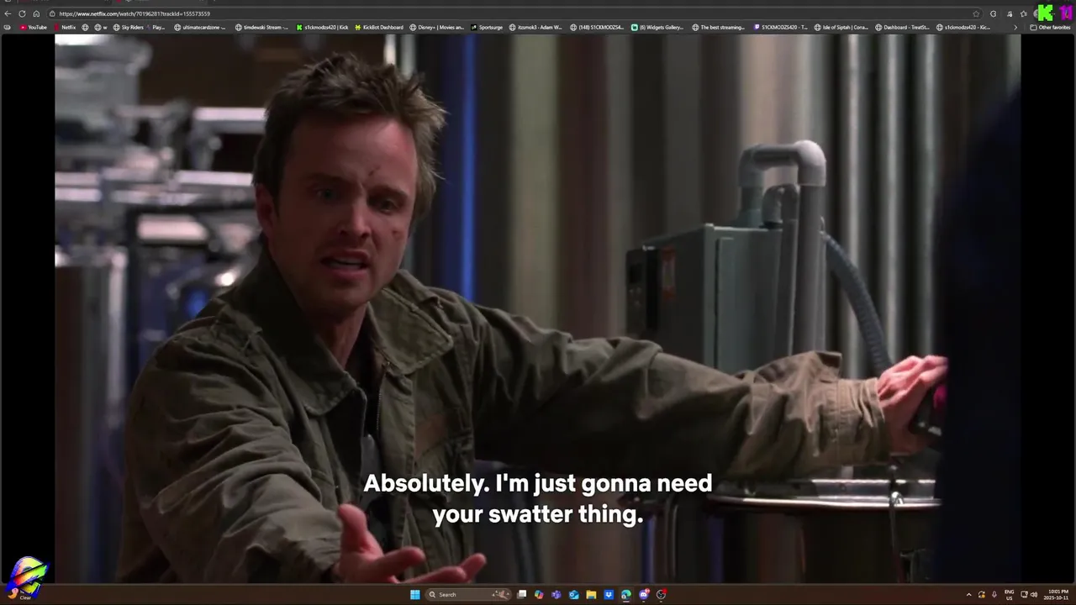The width and height of the screenshot is (1076, 605).
Task: Click the taskbar Search box
Action: tap(468, 594)
